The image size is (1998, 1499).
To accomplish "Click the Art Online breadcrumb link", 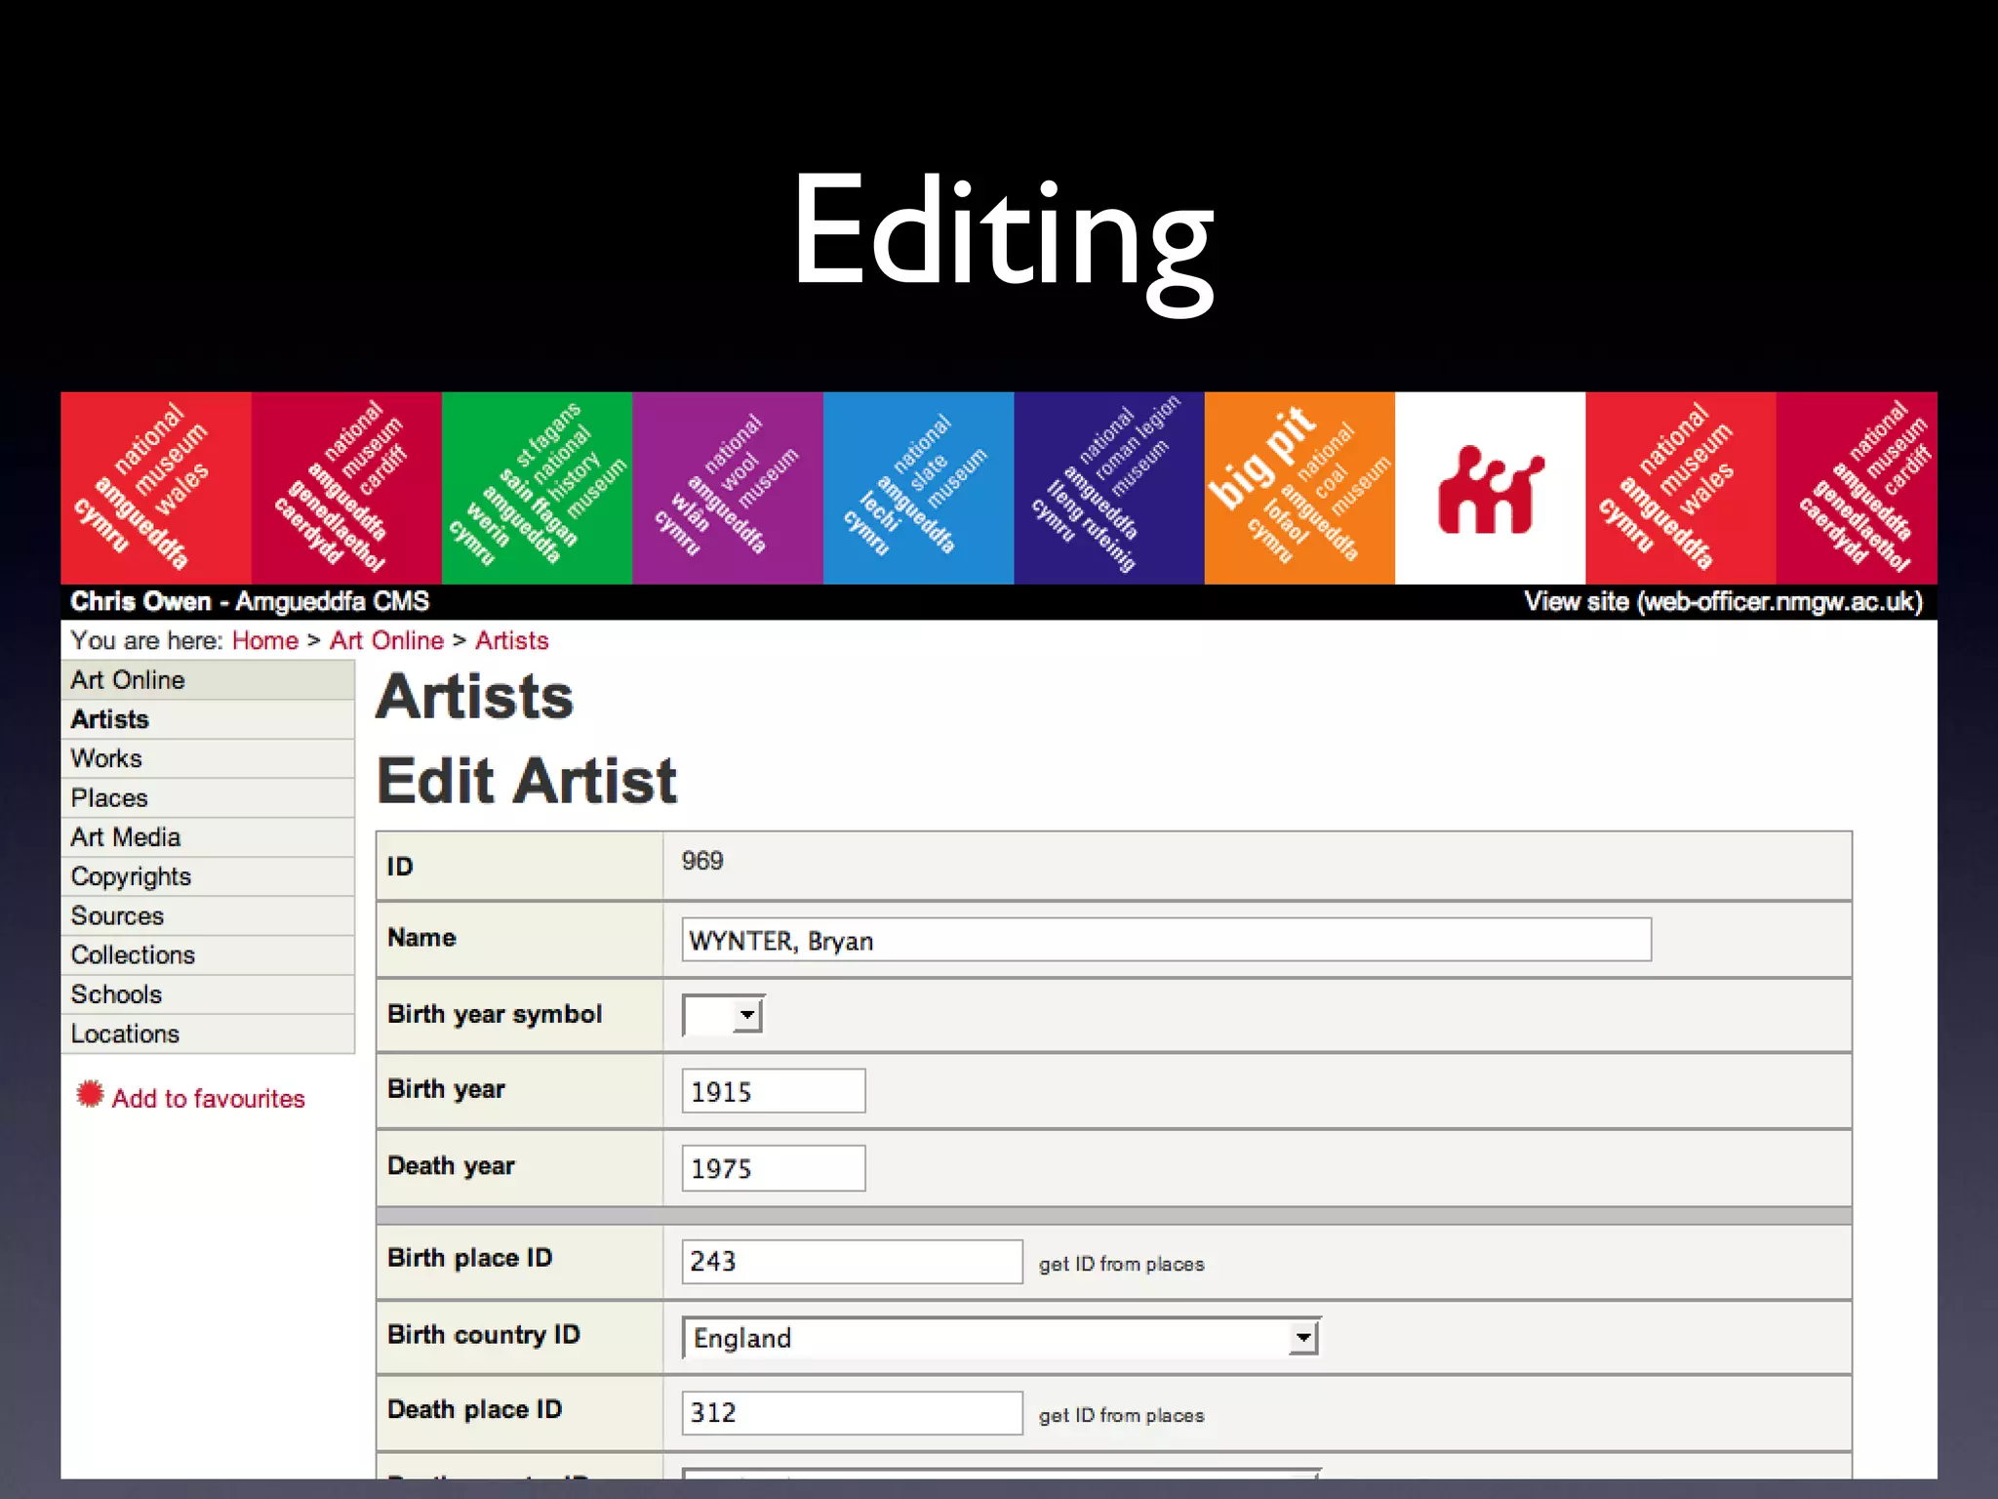I will pyautogui.click(x=386, y=640).
